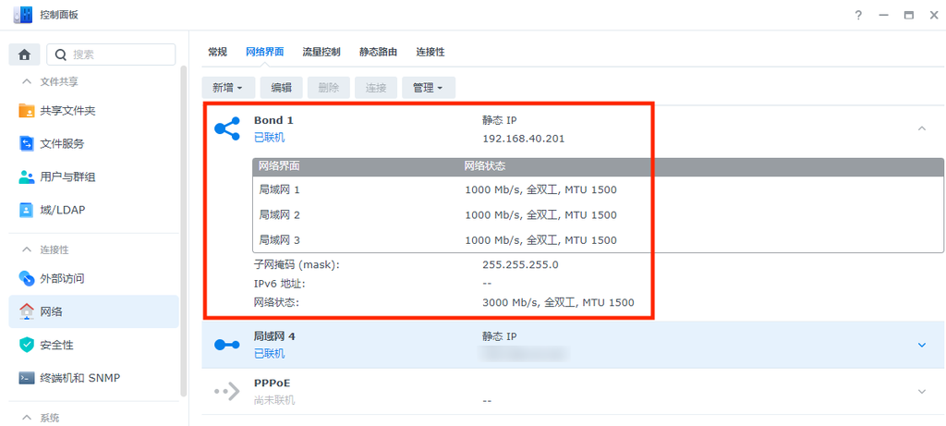Collapse the 系统 sidebar section
This screenshot has height=426, width=946.
click(26, 418)
